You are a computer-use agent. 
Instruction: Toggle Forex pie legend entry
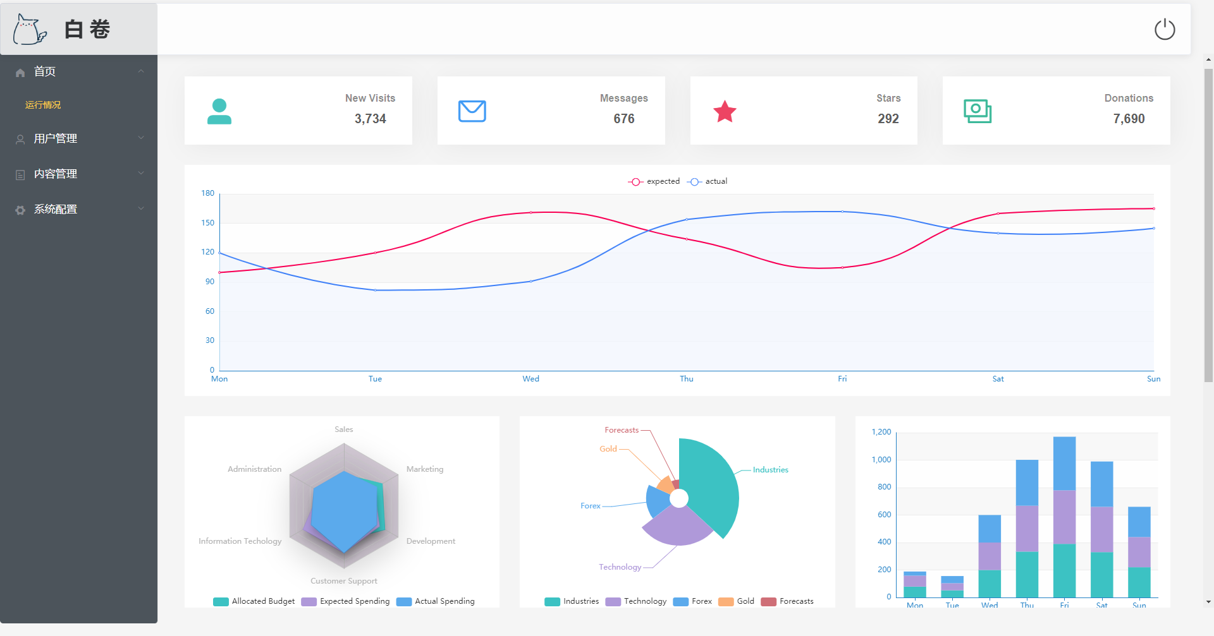(693, 601)
